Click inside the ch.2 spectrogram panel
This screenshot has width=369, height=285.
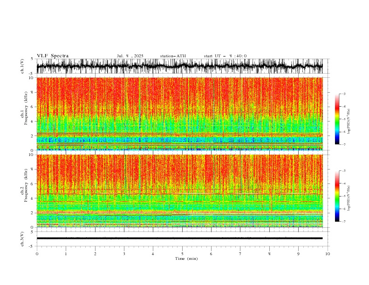[x=180, y=191]
